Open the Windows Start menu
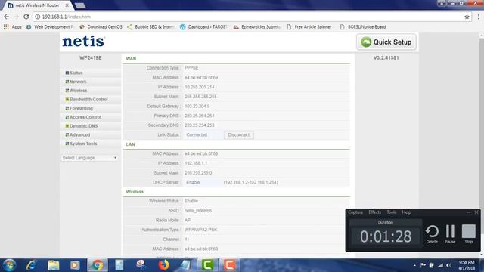484x272 pixels. [9, 265]
